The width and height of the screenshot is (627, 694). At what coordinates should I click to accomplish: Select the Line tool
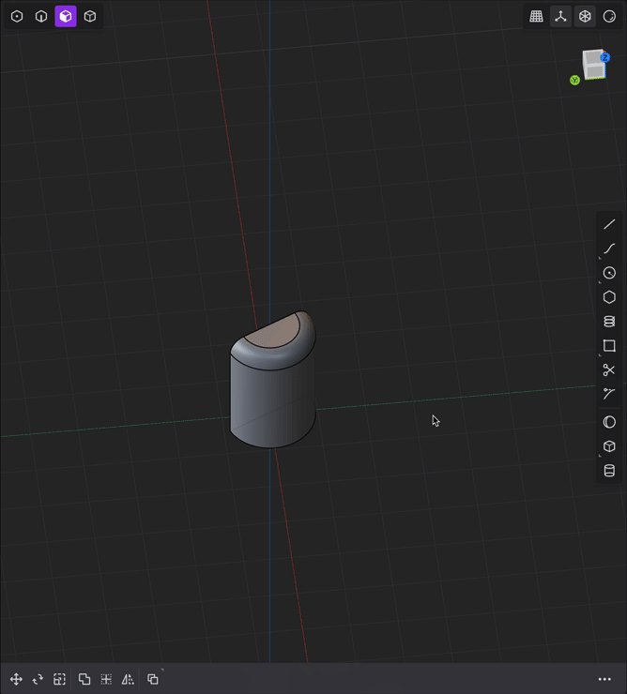(609, 224)
